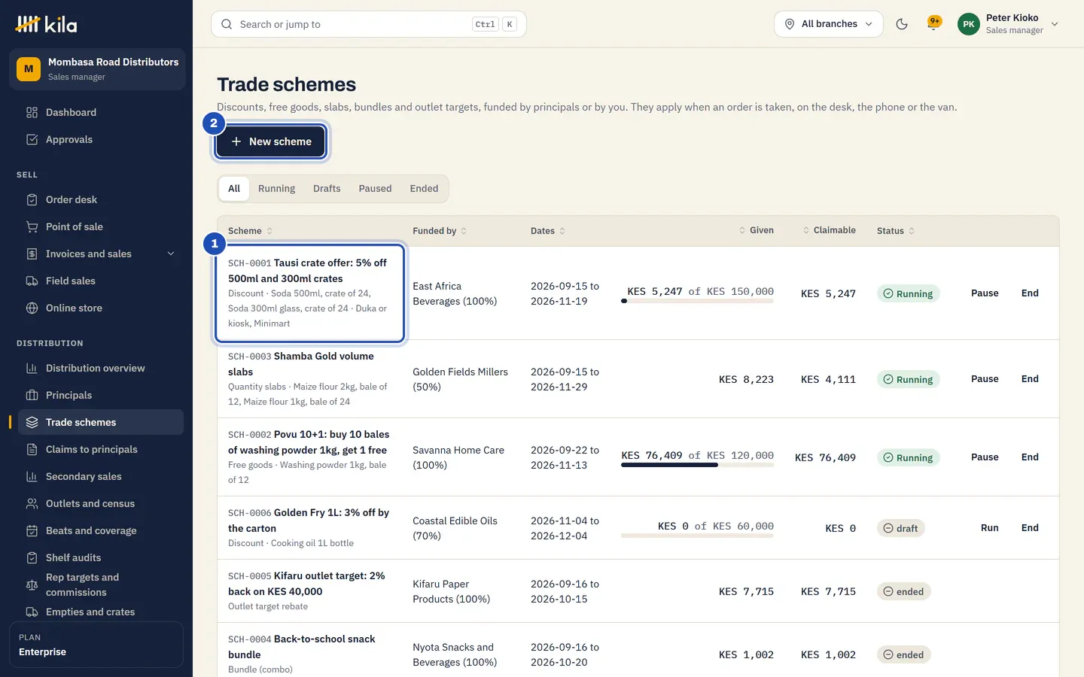
Task: Sort table by Claimable column
Action: [x=829, y=230]
